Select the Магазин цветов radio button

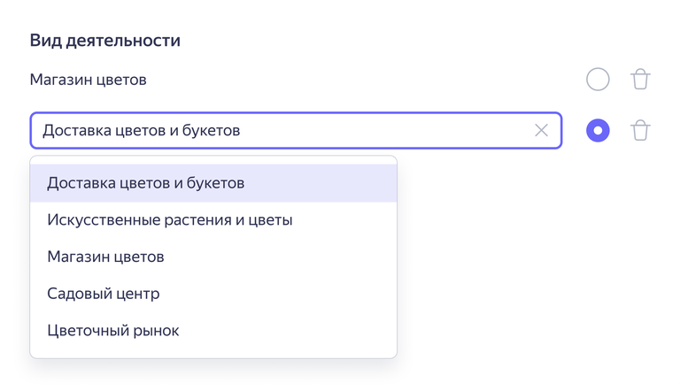click(x=598, y=80)
